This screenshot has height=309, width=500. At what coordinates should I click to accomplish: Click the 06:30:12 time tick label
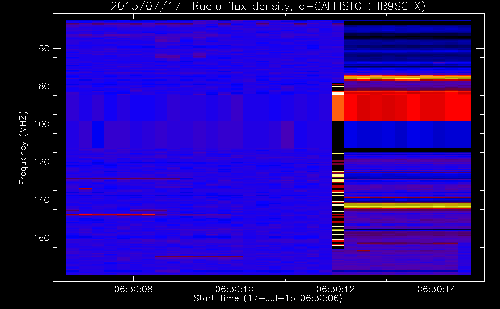coord(336,290)
